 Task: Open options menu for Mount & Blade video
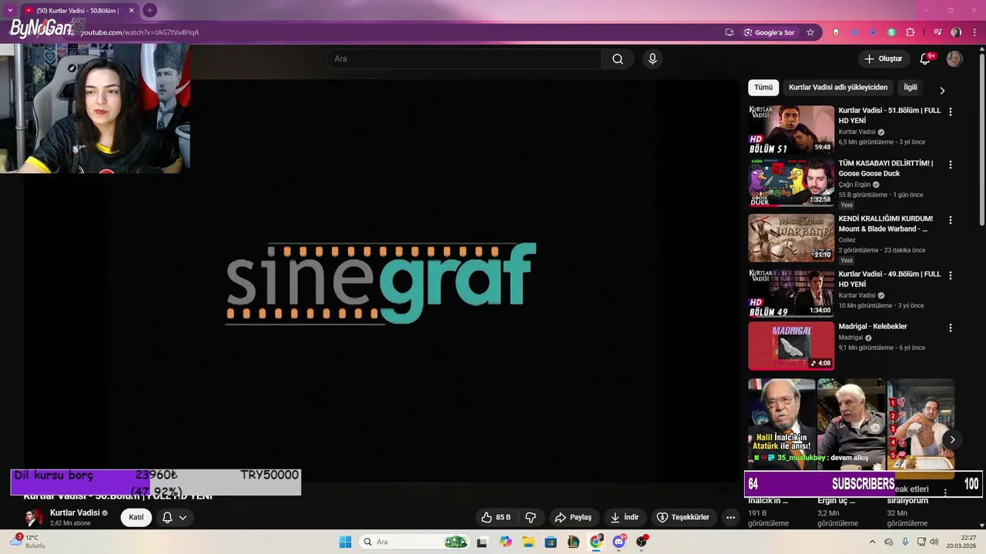click(x=950, y=220)
